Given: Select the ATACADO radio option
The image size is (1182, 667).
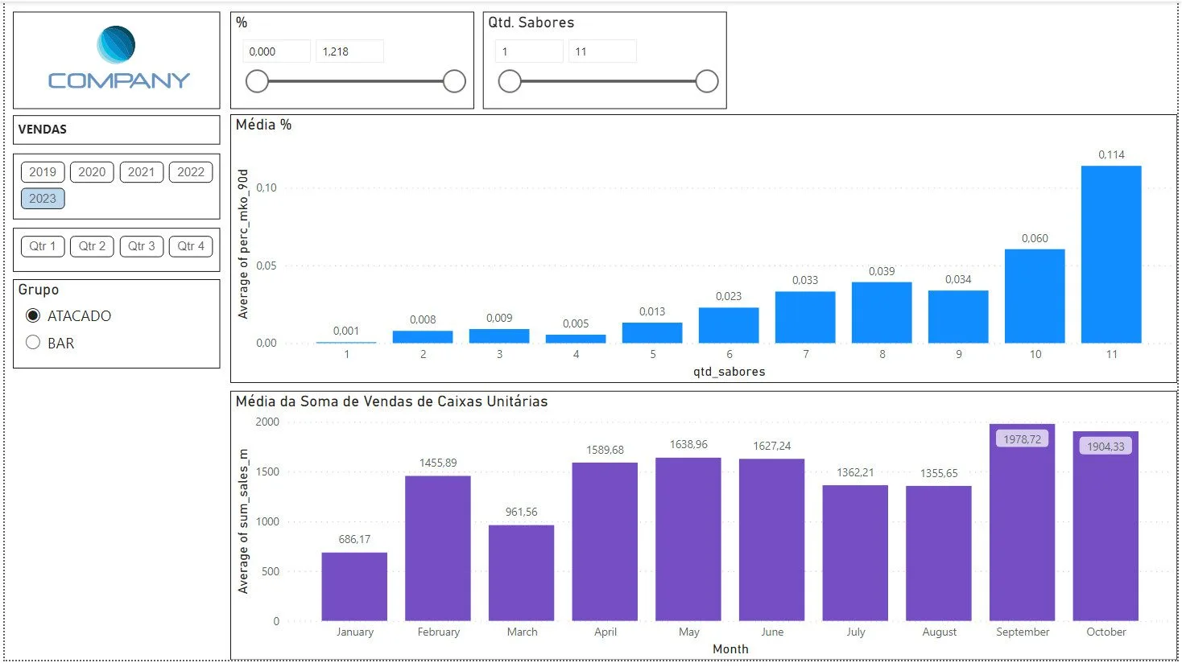Looking at the screenshot, I should 33,316.
